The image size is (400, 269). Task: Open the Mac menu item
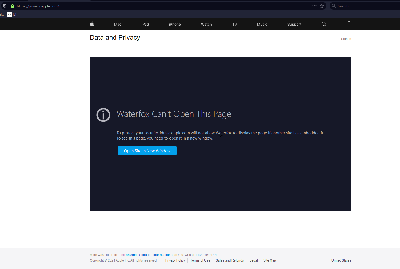(x=118, y=24)
